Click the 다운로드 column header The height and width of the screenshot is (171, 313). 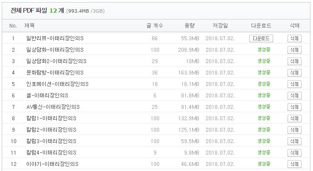pyautogui.click(x=261, y=25)
